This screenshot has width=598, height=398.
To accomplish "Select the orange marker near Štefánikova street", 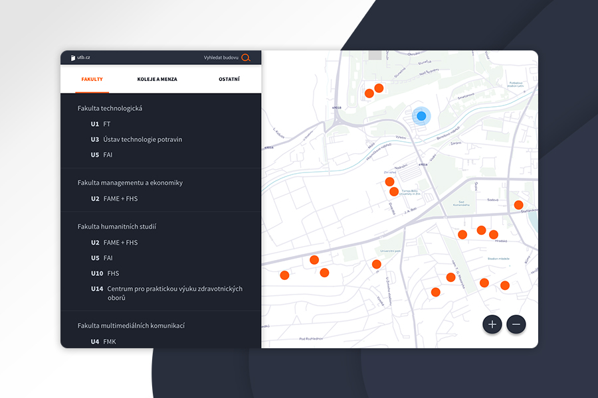I will 518,204.
